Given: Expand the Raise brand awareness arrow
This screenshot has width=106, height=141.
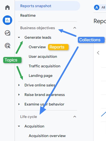Looking at the screenshot, I should click(x=19, y=95).
